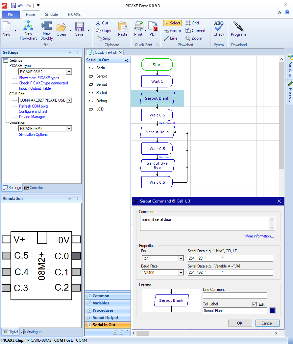Toggle the flowchart Grid tool

192,23
